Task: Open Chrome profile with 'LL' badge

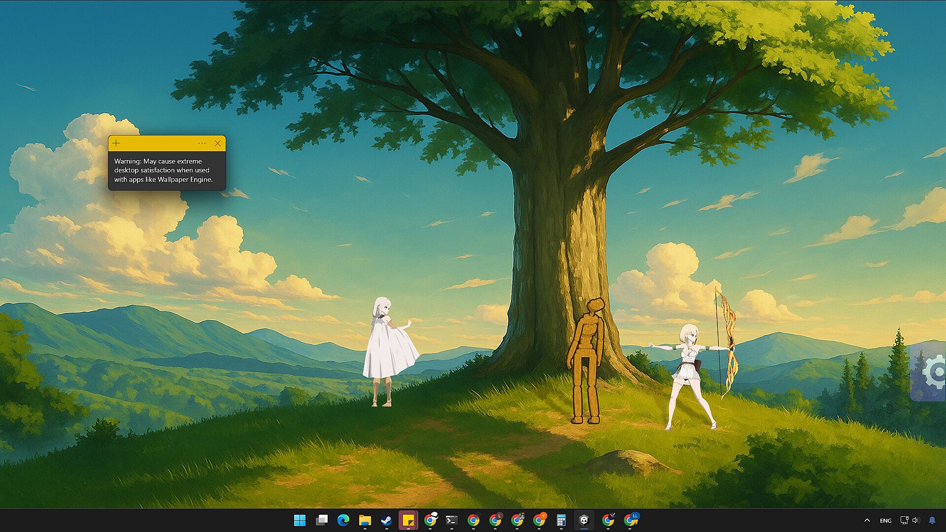Action: (x=631, y=520)
